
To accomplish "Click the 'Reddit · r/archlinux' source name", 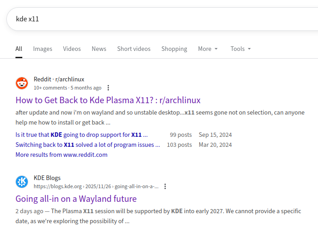I will pyautogui.click(x=59, y=79).
